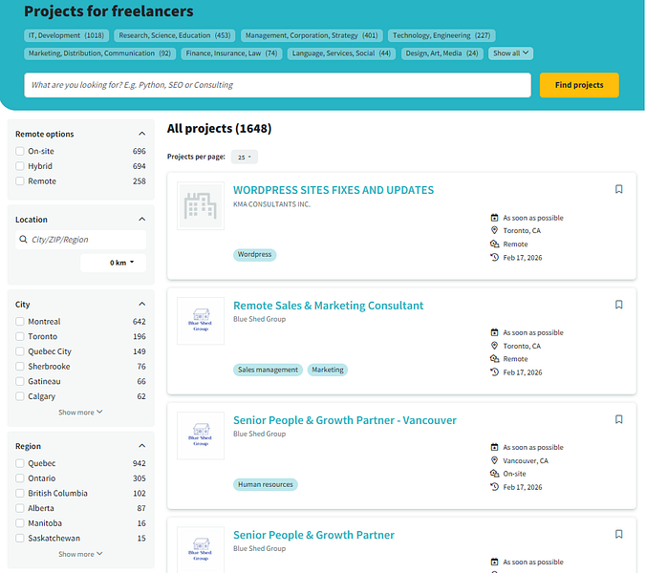Click the location pin icon on WordPress project card

[494, 230]
